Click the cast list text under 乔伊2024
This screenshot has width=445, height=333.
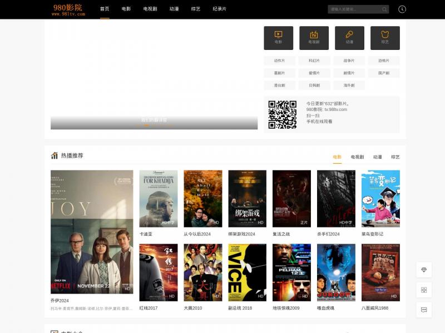pos(92,309)
